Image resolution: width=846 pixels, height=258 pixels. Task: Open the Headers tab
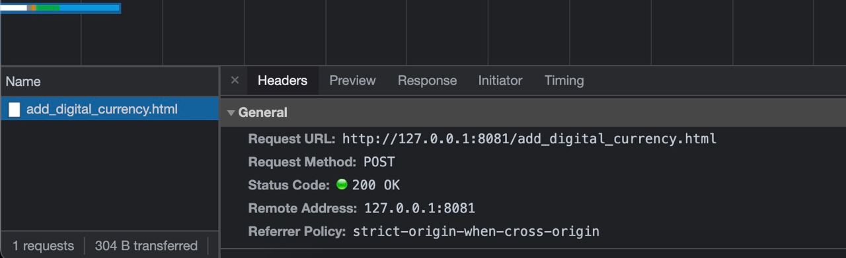[282, 81]
